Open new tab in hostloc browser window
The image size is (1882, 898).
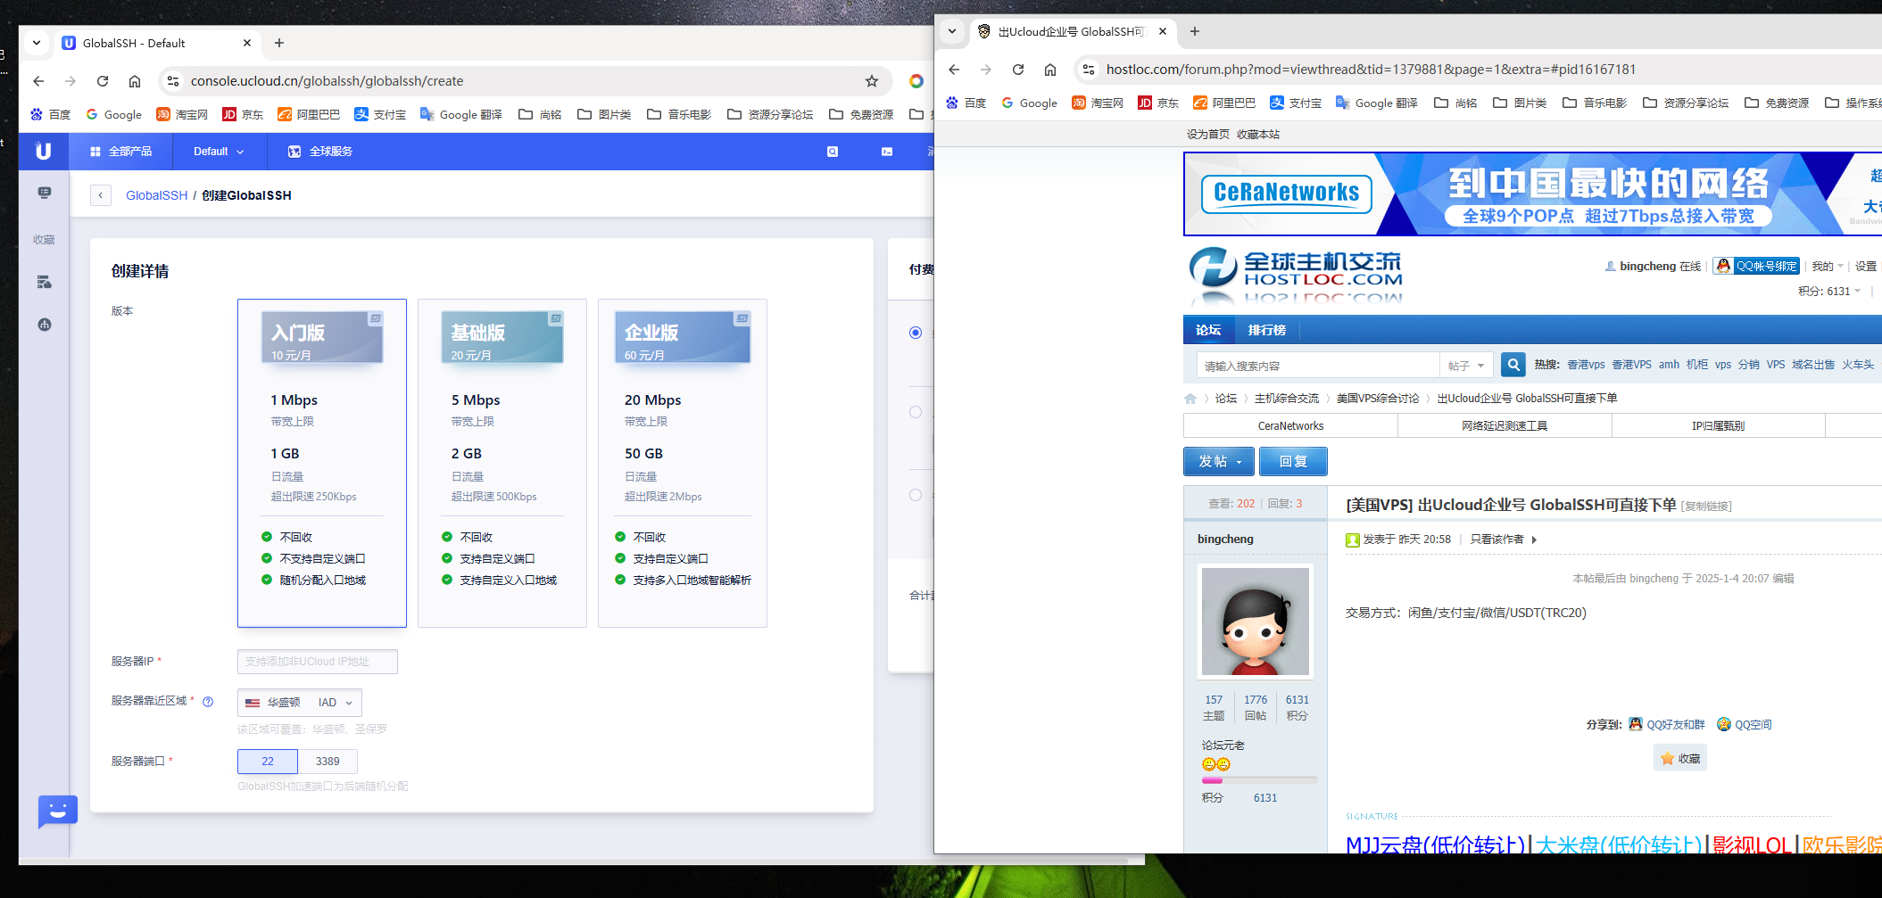pyautogui.click(x=1195, y=31)
